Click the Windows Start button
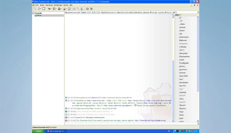Image resolution: width=231 pixels, height=133 pixels. click(38, 131)
